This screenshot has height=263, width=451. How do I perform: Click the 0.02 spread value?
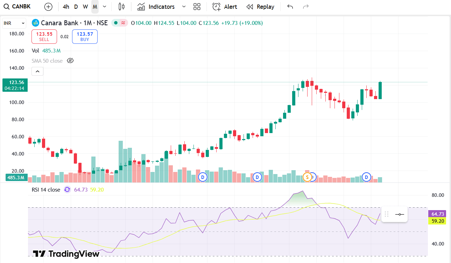pyautogui.click(x=64, y=36)
